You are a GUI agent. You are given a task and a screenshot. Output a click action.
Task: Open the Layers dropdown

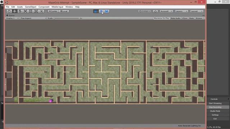[181, 11]
